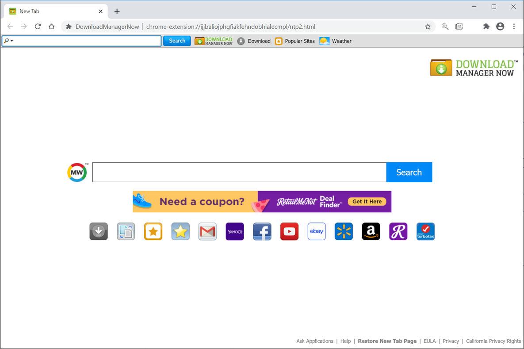Click the forward navigation arrow

point(24,27)
